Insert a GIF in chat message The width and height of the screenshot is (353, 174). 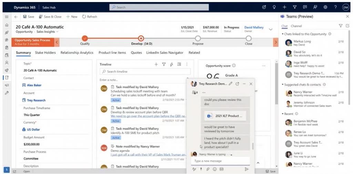click(222, 169)
